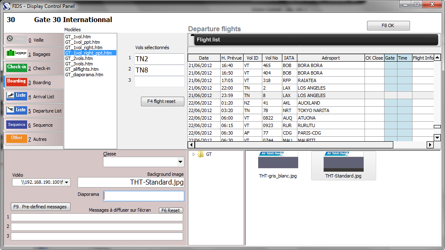
Task: Select the red Boarding icon
Action: pos(17,82)
